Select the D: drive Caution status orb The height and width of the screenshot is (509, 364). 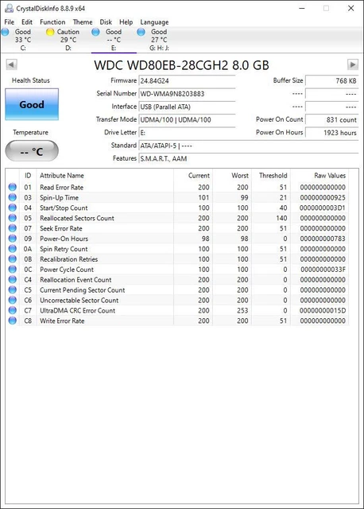[x=50, y=32]
